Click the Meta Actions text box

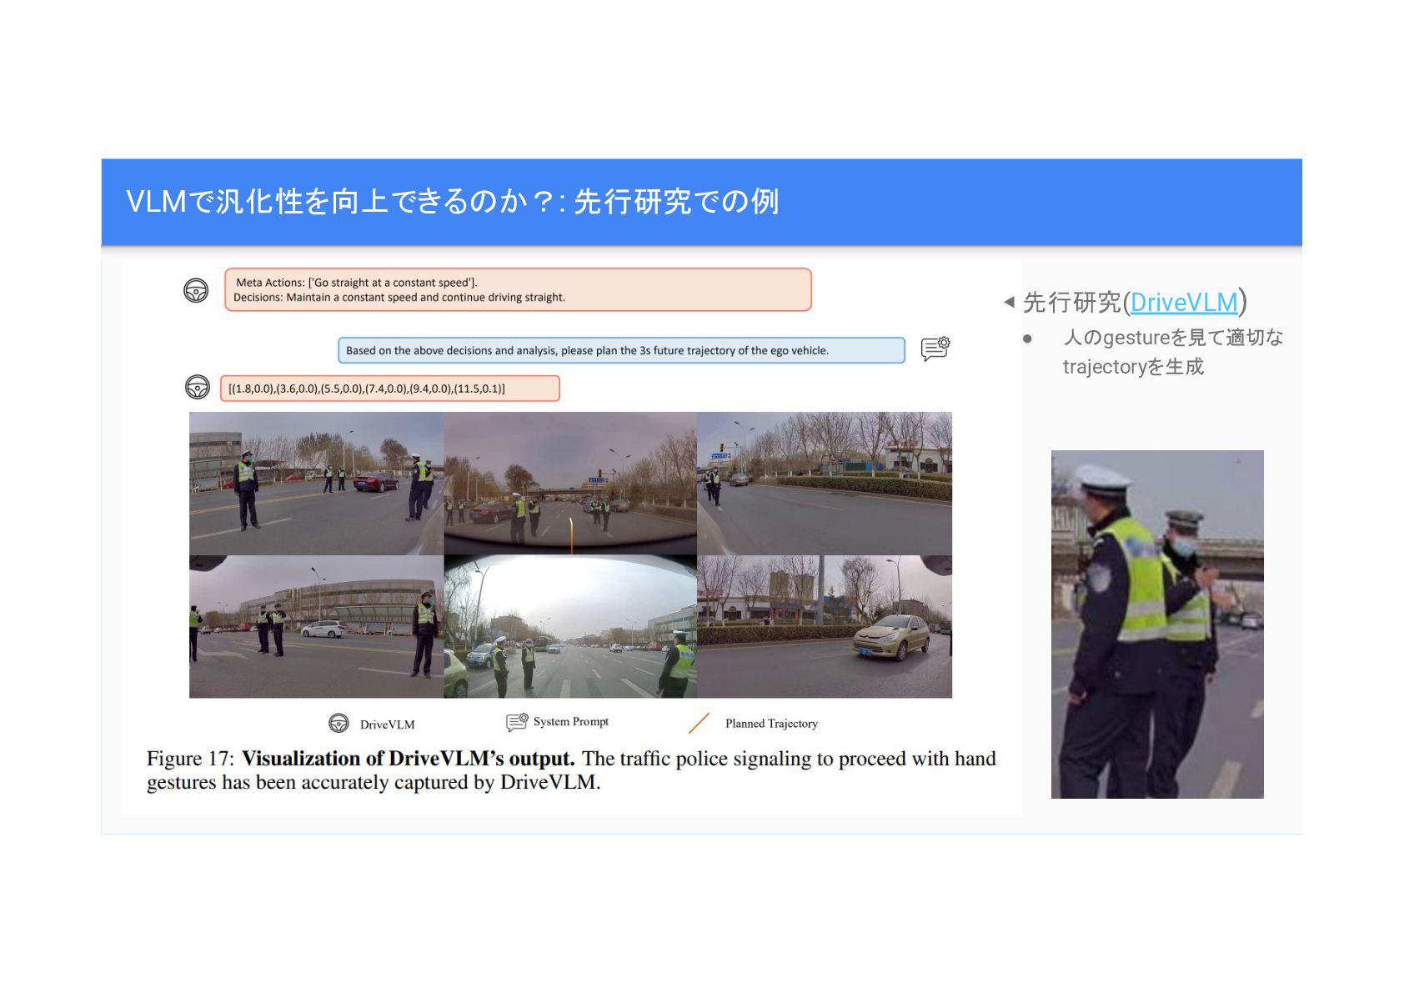click(x=518, y=289)
